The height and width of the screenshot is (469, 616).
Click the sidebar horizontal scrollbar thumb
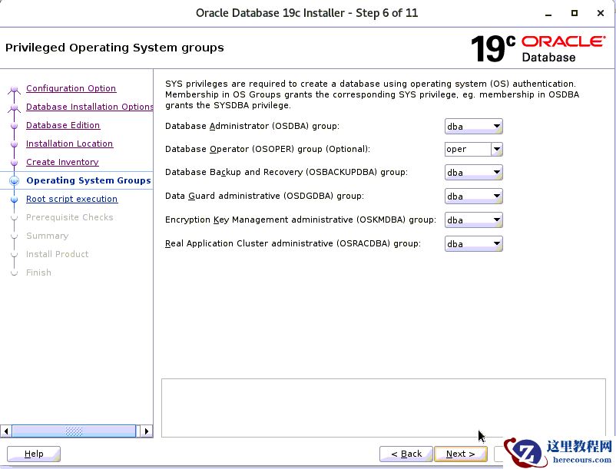click(74, 431)
